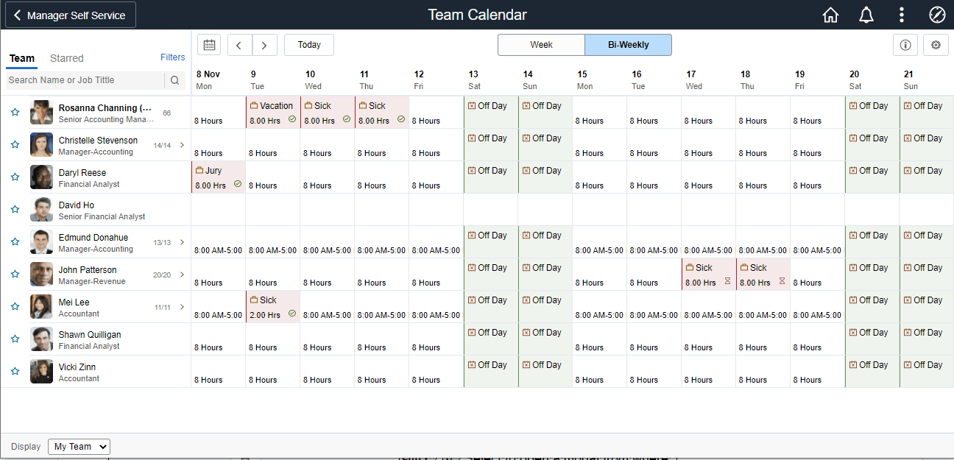The height and width of the screenshot is (460, 954).
Task: Star Rosanna Channing as a favorite
Action: 15,111
